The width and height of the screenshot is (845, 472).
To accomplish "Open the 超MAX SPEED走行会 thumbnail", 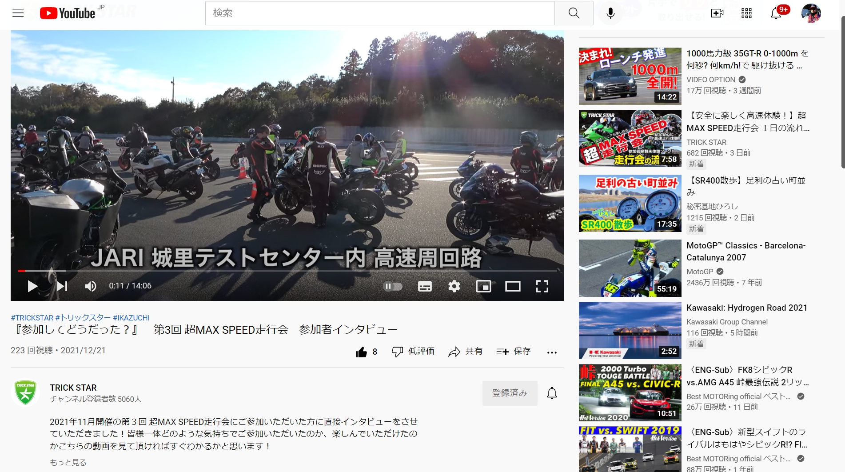I will (630, 139).
